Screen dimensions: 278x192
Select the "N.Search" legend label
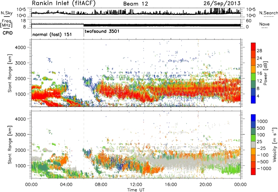pyautogui.click(x=268, y=13)
